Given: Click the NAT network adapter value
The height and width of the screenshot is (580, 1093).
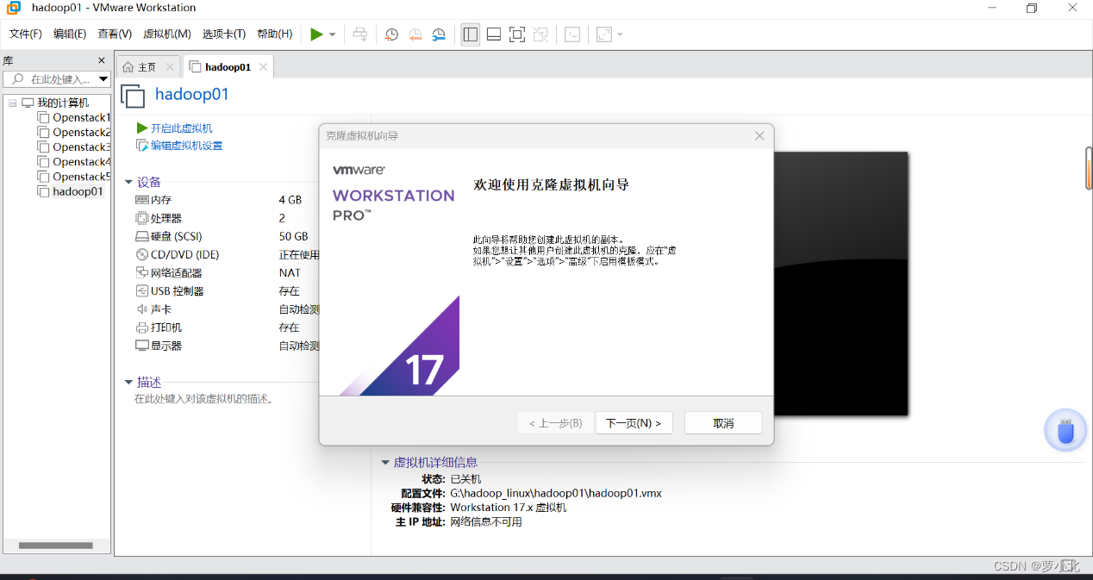Looking at the screenshot, I should point(290,272).
